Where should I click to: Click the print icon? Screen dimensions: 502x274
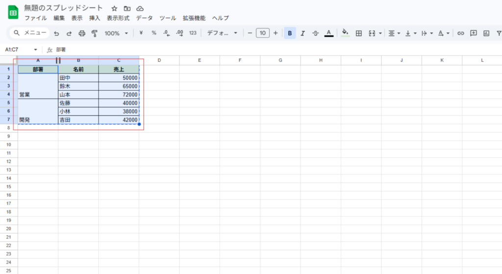(x=82, y=33)
